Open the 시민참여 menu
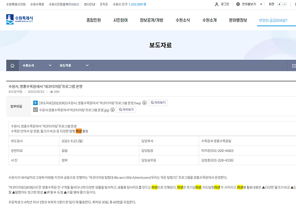The width and height of the screenshot is (296, 208). tap(121, 20)
